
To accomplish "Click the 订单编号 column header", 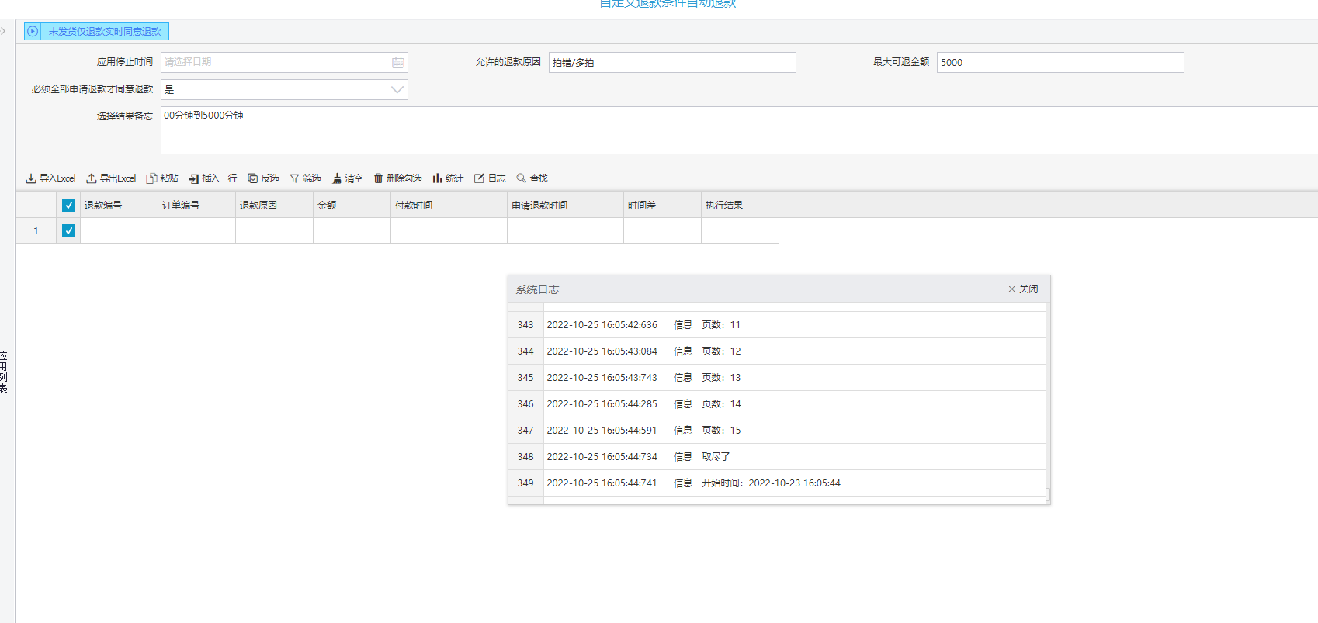I will 197,206.
